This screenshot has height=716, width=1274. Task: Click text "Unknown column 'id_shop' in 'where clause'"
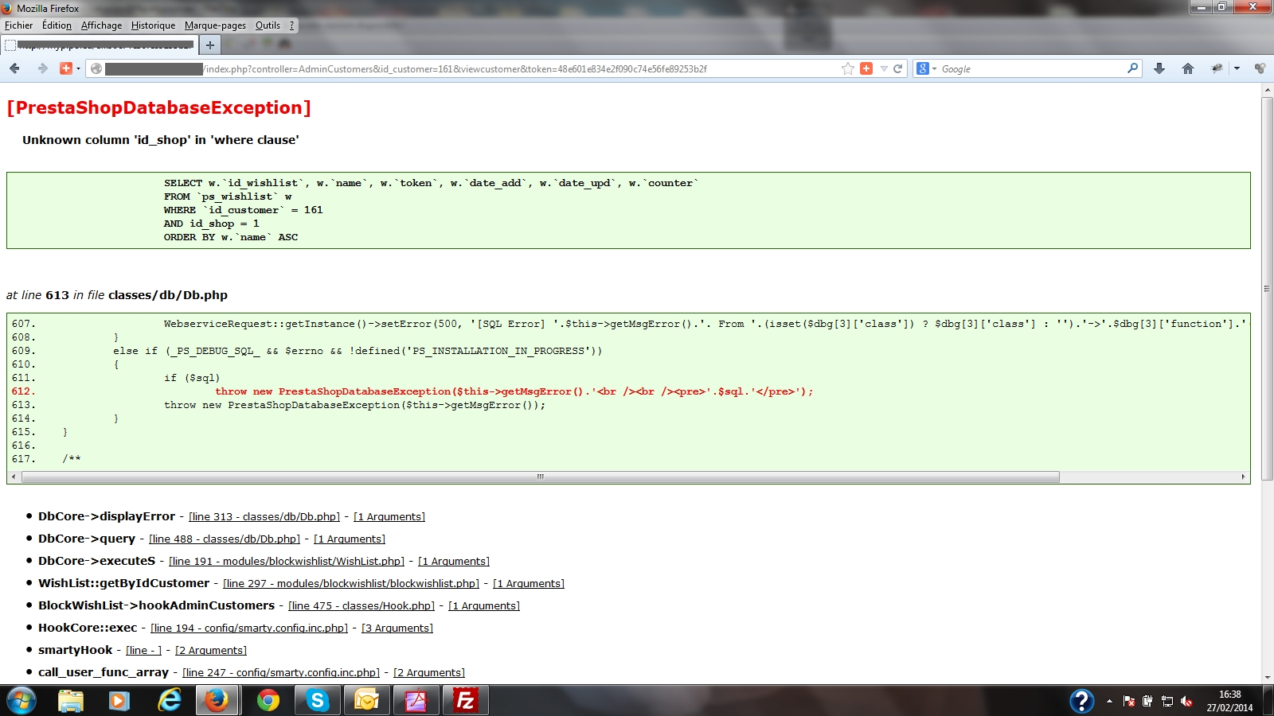[x=161, y=140]
